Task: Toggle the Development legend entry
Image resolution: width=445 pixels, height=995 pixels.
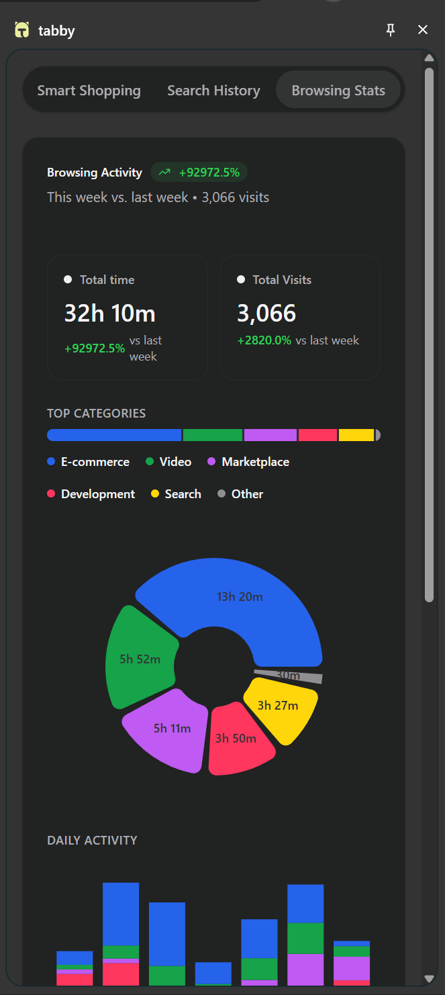Action: coord(91,494)
